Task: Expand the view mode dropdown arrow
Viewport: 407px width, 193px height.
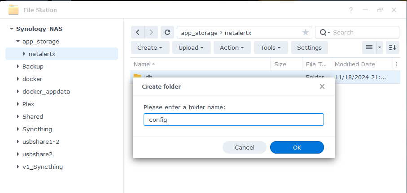Action: [x=380, y=47]
